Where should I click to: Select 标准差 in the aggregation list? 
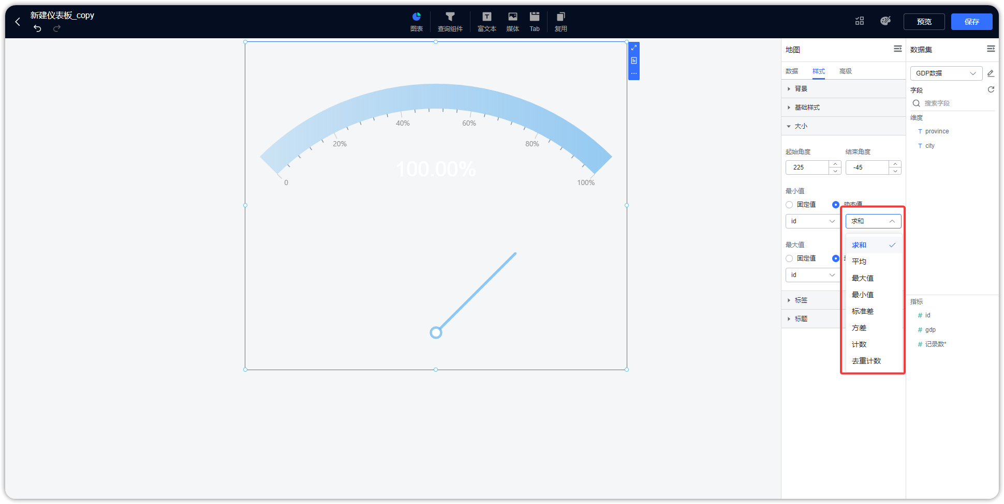(x=874, y=311)
